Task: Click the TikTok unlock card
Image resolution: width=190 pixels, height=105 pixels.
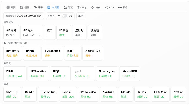Action: (x=142, y=94)
